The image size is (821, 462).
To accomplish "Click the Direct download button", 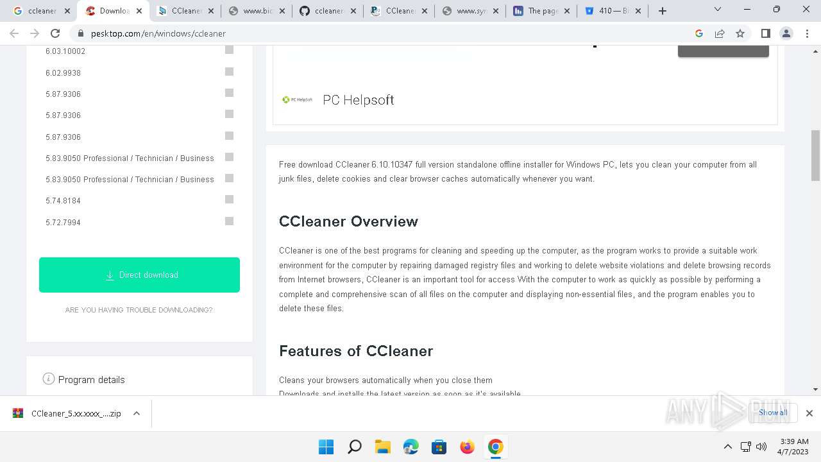I will coord(139,275).
